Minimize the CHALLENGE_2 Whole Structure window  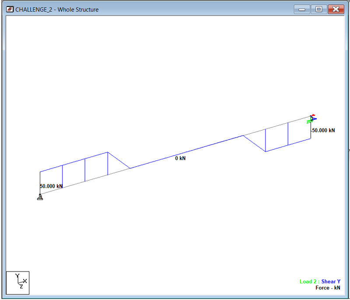302,9
